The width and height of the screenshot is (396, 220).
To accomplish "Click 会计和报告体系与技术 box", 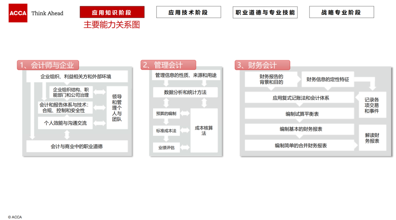I will click(65, 107).
